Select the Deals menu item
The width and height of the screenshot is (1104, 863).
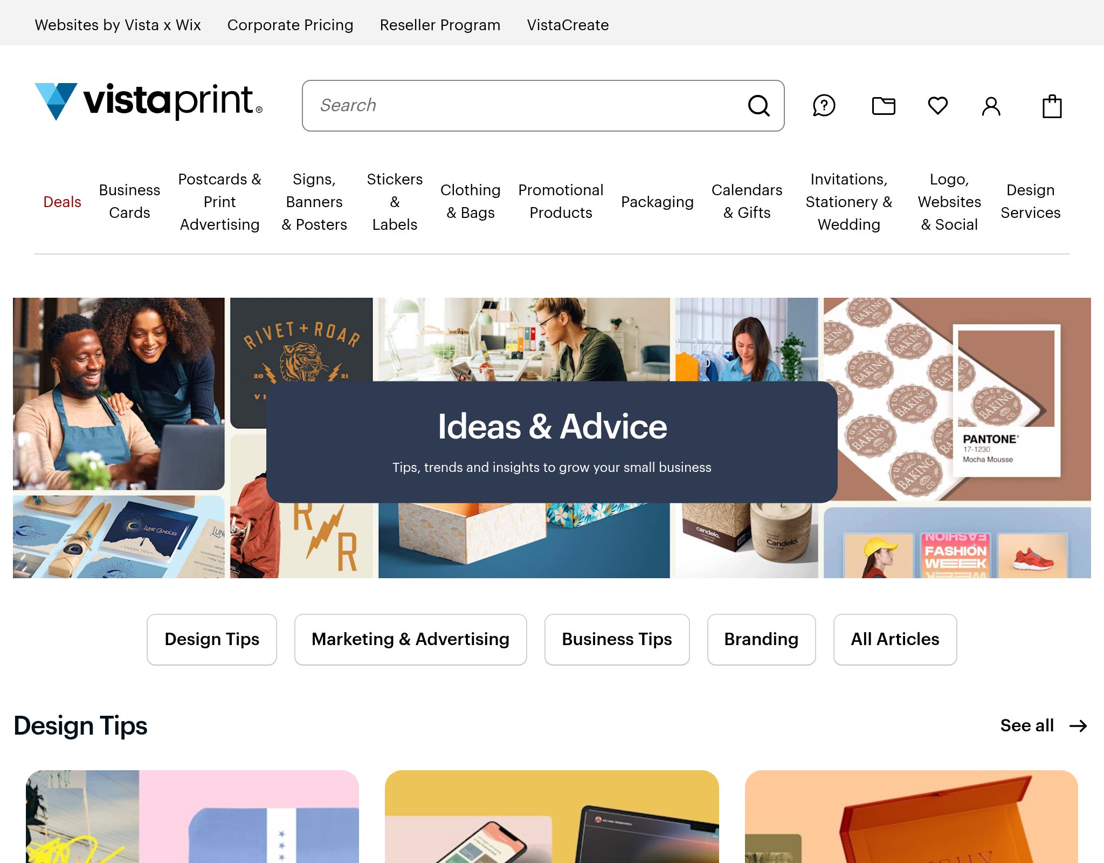tap(62, 202)
